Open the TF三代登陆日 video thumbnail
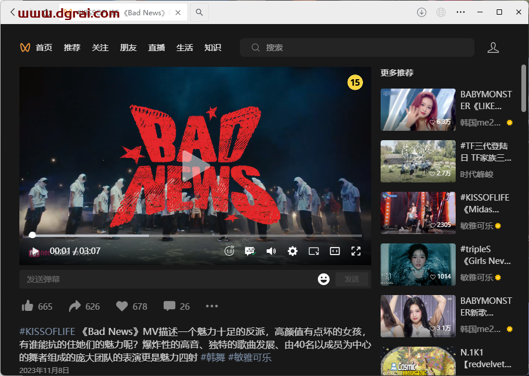 [x=418, y=161]
